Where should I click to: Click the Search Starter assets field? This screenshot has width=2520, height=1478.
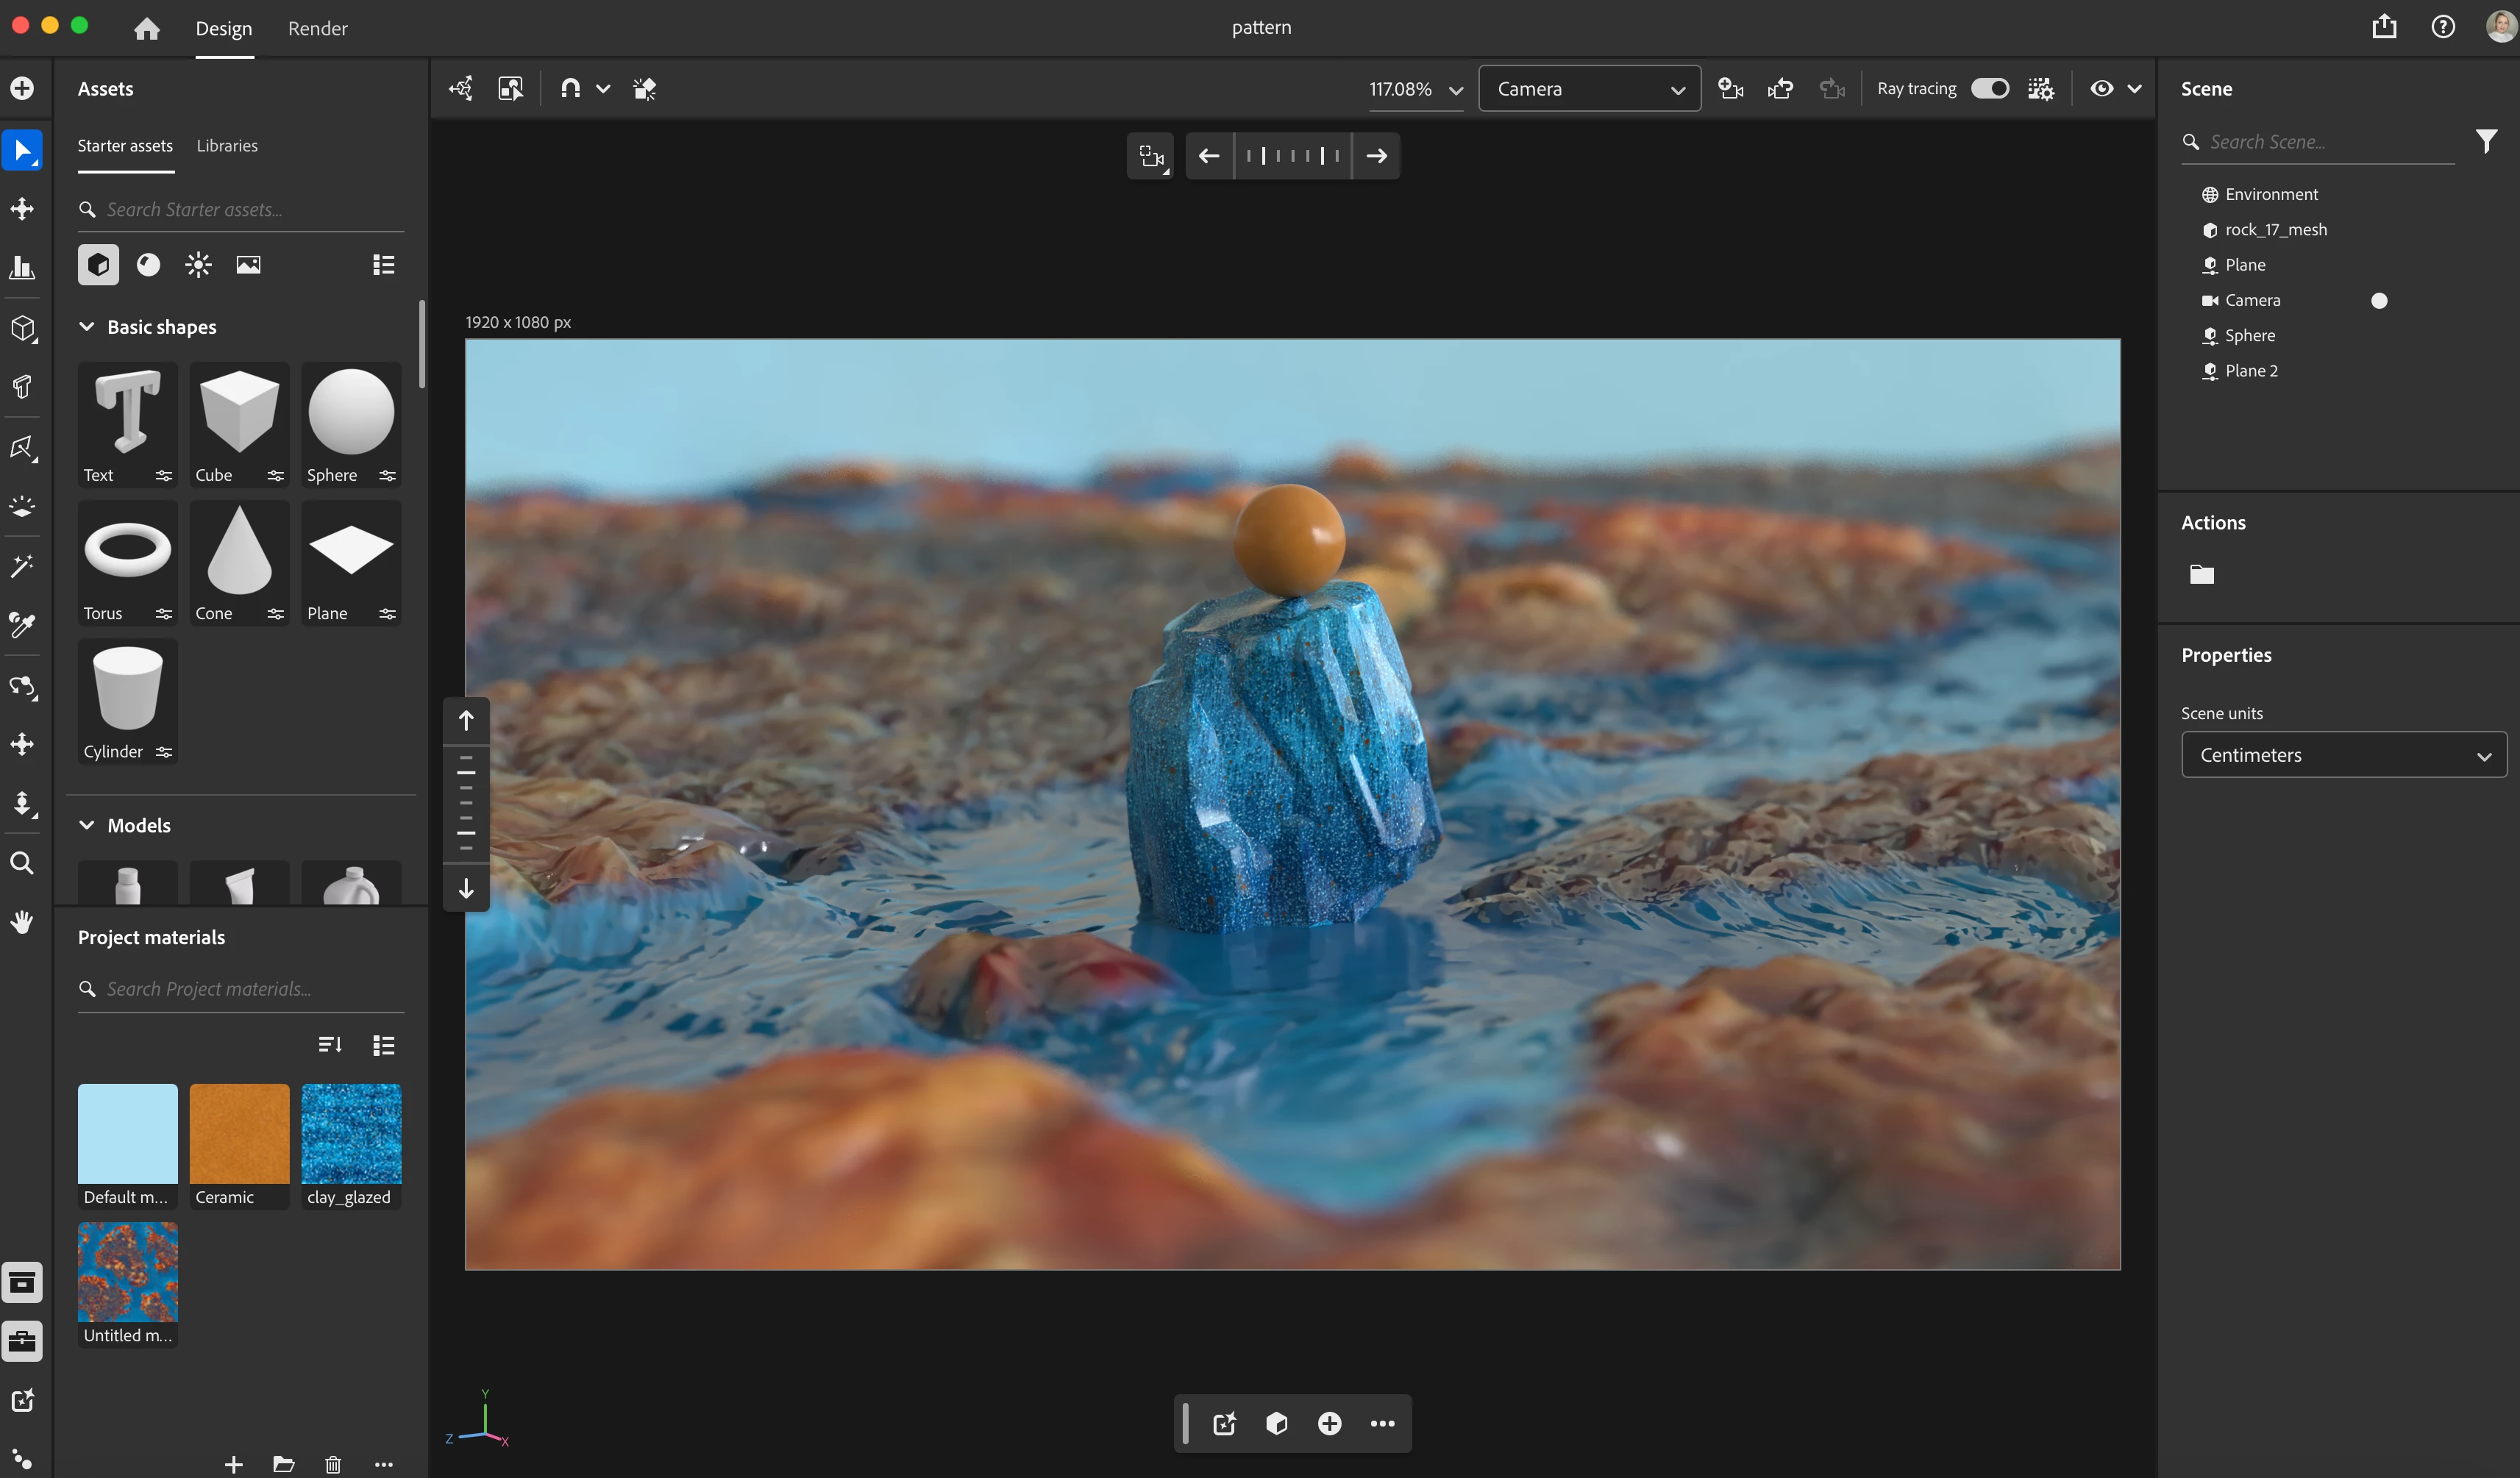pos(240,209)
